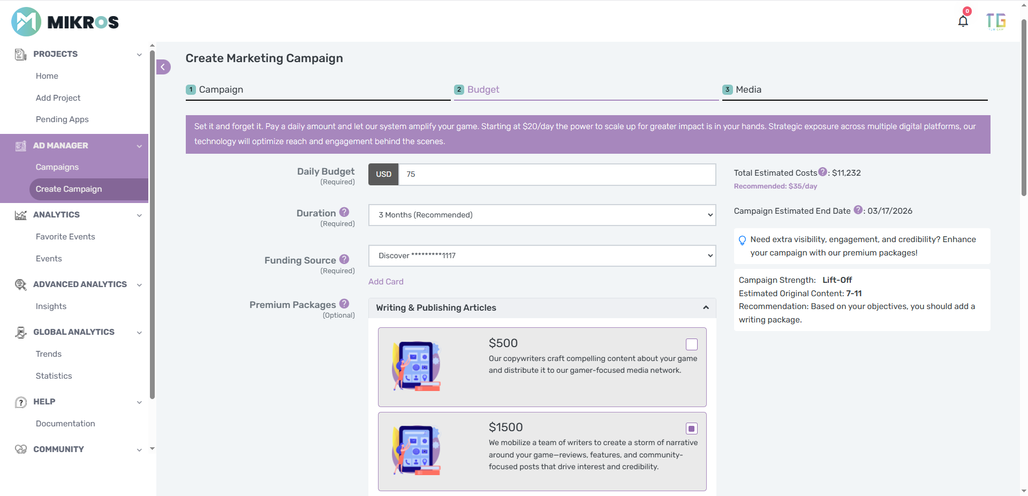This screenshot has height=496, width=1028.
Task: Go back to the Campaign step tab
Action: [x=221, y=89]
